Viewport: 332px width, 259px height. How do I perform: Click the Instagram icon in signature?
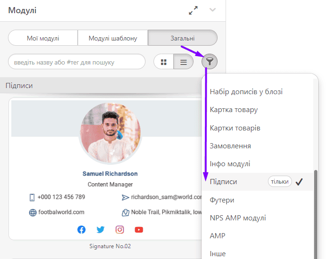[x=120, y=230]
